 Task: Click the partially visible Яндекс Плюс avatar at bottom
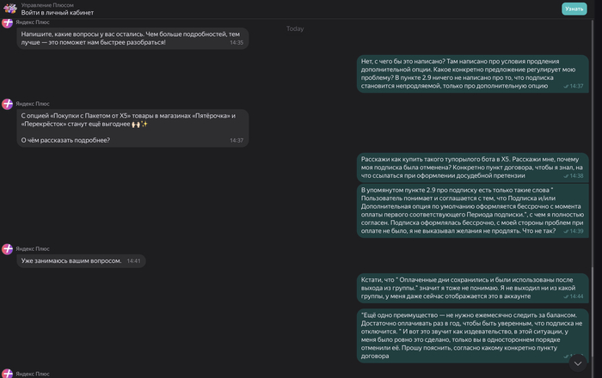coord(7,374)
